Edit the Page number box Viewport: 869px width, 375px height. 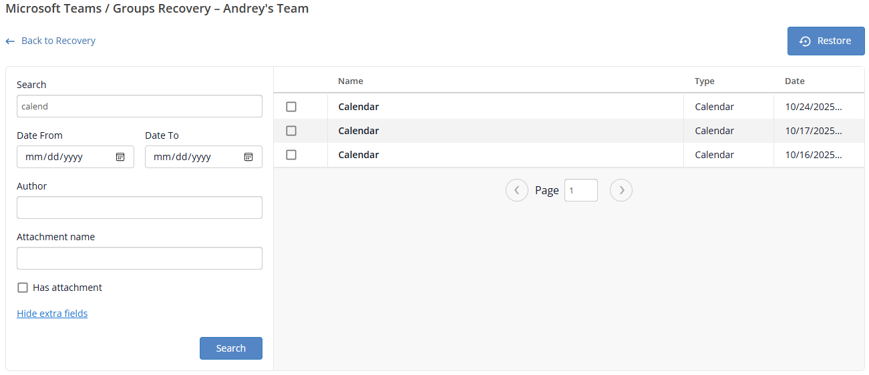[x=580, y=190]
